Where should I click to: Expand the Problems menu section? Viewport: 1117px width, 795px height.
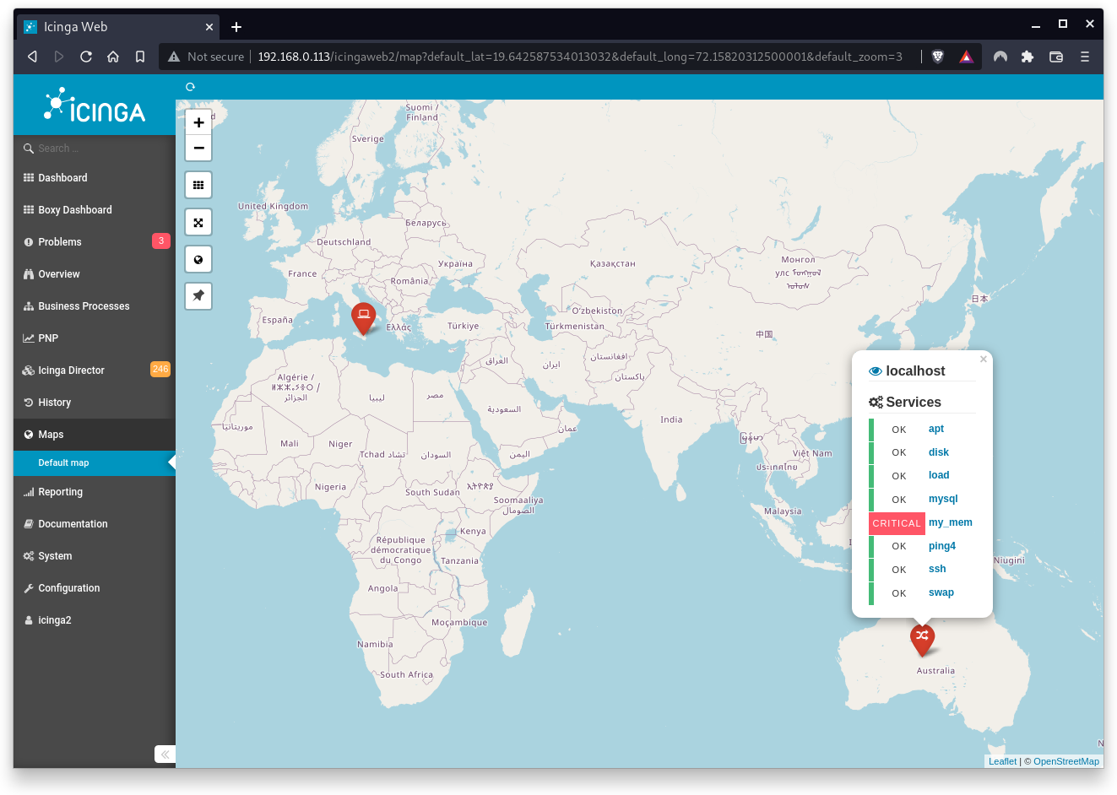60,242
